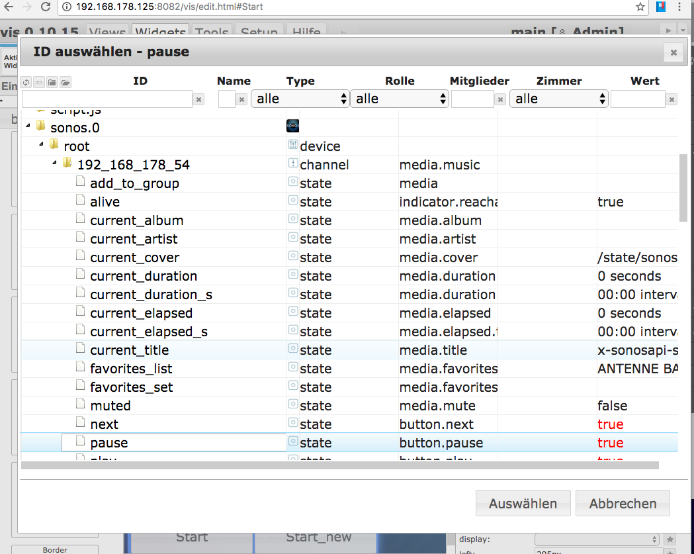The image size is (694, 554).
Task: Reload the page in the browser
Action: [x=45, y=7]
